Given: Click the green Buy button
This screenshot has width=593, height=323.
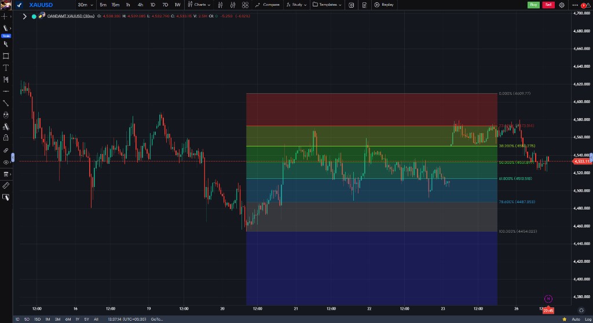Looking at the screenshot, I should (x=533, y=5).
